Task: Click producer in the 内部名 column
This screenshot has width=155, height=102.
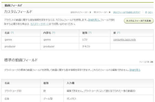Action: pos(49,46)
